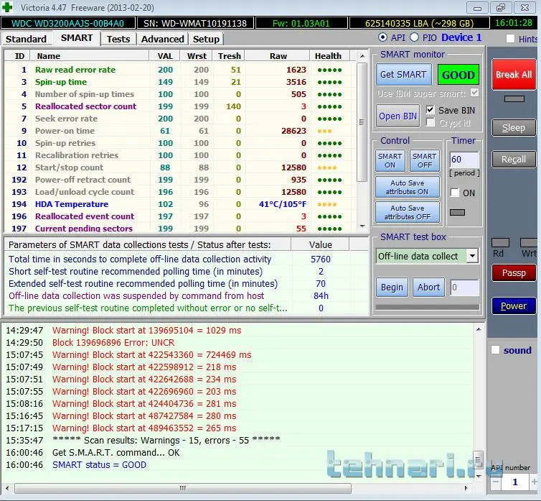Switch to the SMART tab
This screenshot has width=541, height=501.
pyautogui.click(x=77, y=37)
